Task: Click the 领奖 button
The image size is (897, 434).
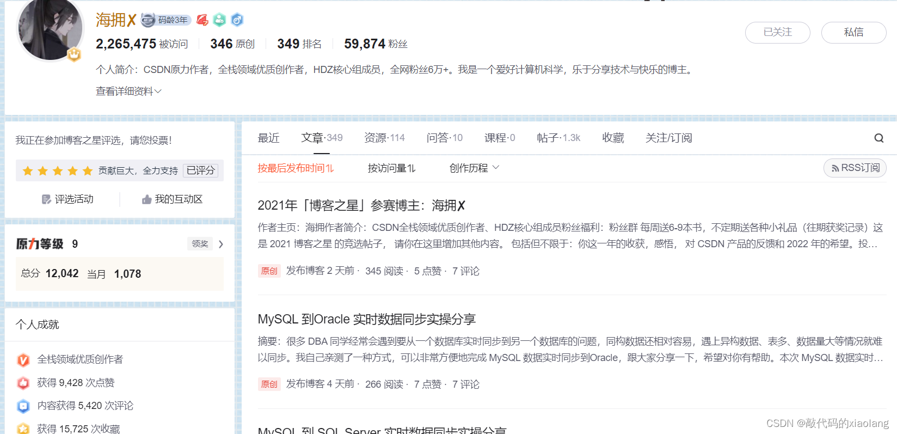Action: (200, 243)
